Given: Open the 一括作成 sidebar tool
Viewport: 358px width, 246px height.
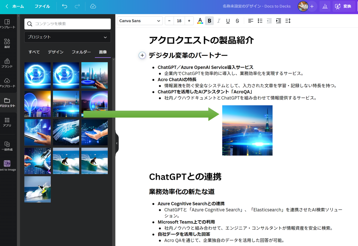Looking at the screenshot, I should tap(7, 146).
